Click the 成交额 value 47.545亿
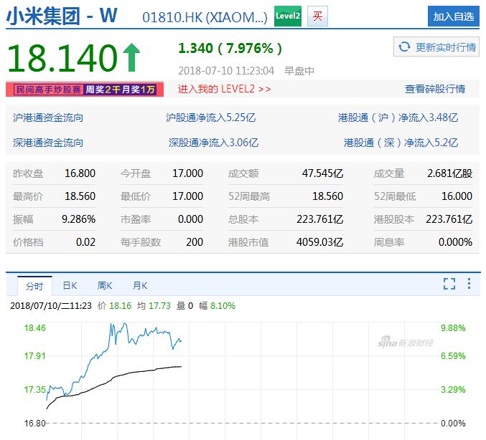 (x=322, y=173)
